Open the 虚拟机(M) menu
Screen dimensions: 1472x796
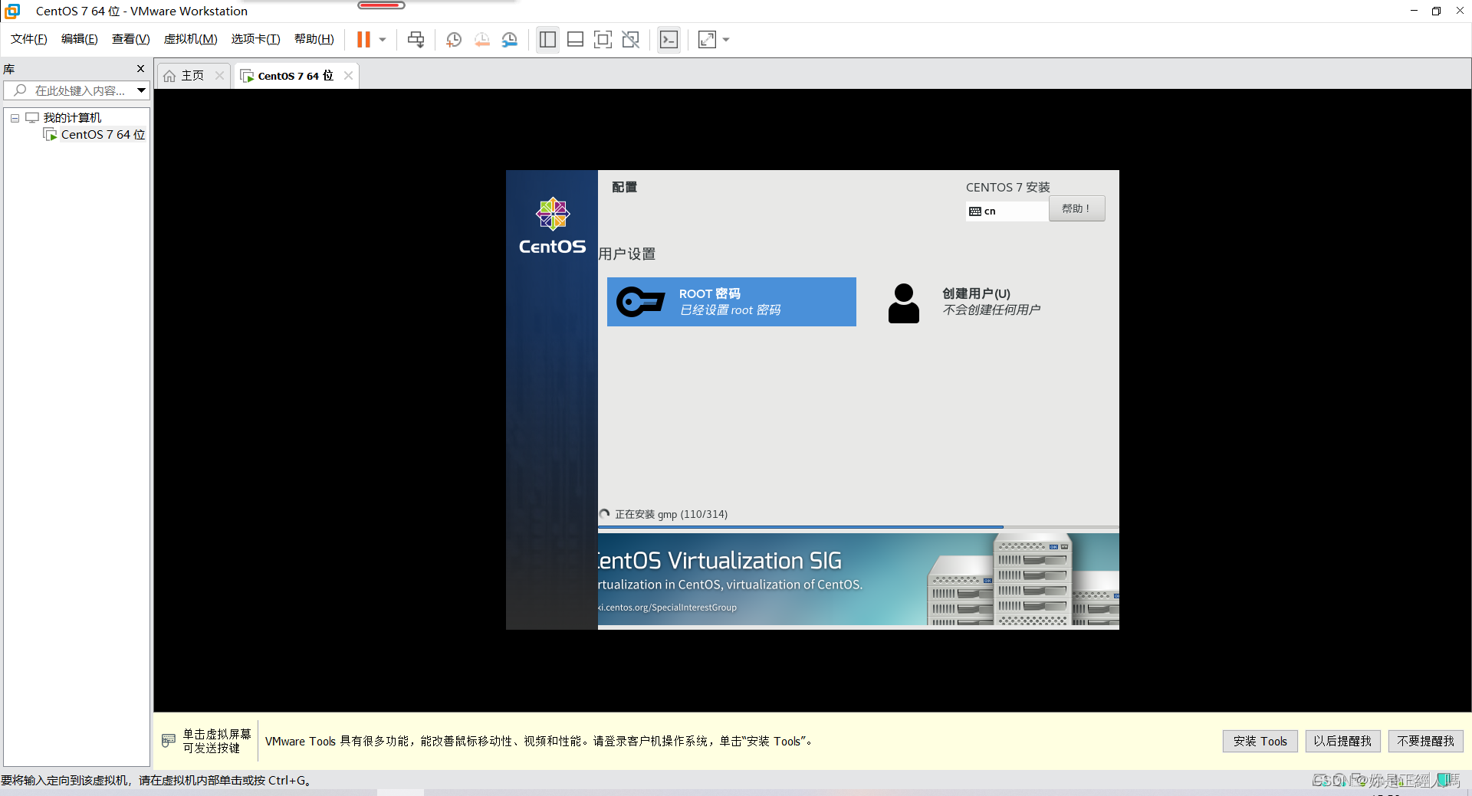[191, 39]
